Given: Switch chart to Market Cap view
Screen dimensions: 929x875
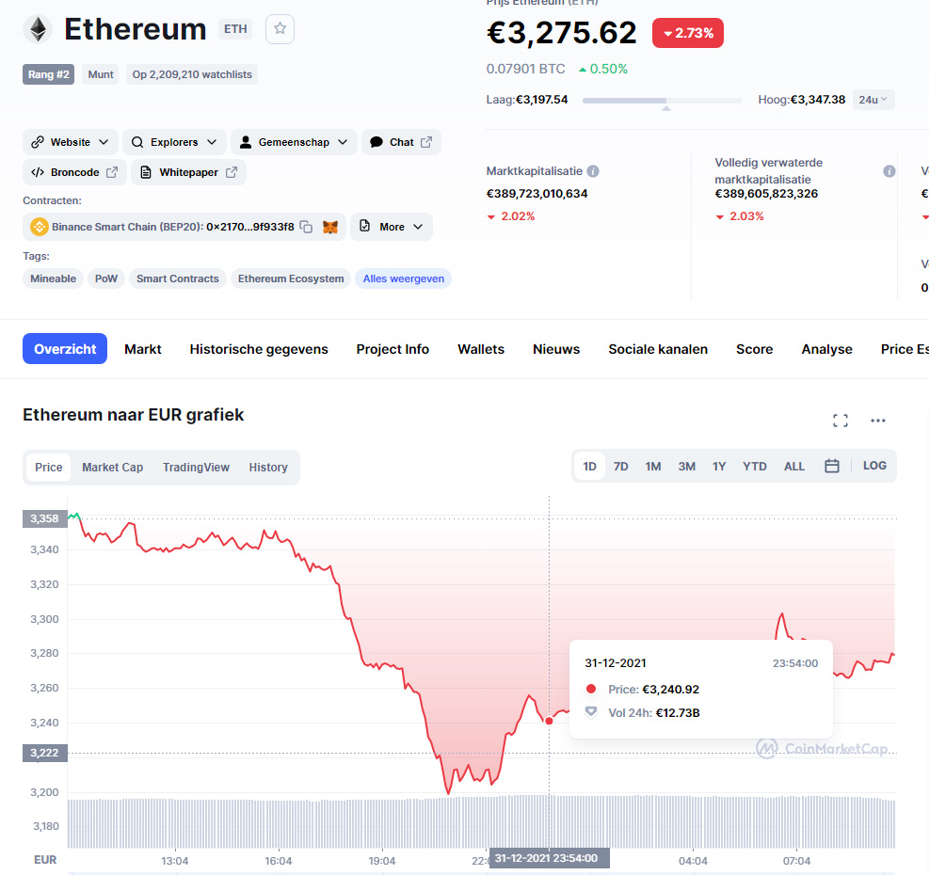Looking at the screenshot, I should coord(113,468).
